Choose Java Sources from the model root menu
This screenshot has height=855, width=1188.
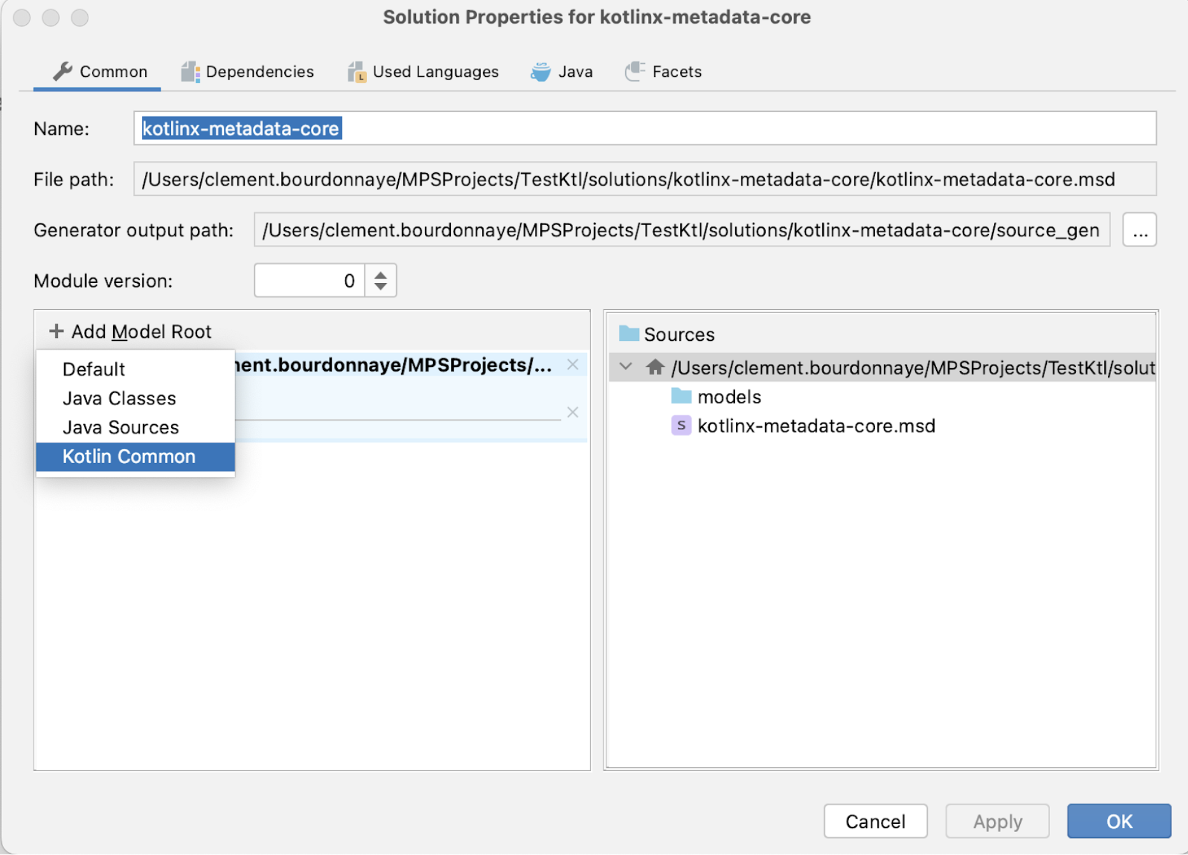[x=121, y=427]
